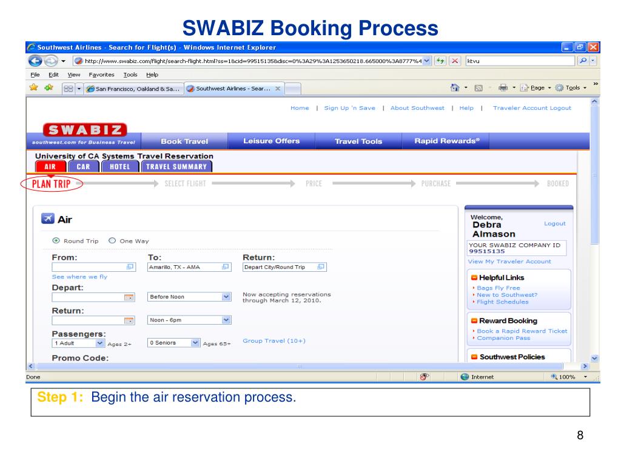Click the Print icon in toolbar
The height and width of the screenshot is (466, 621).
point(503,87)
